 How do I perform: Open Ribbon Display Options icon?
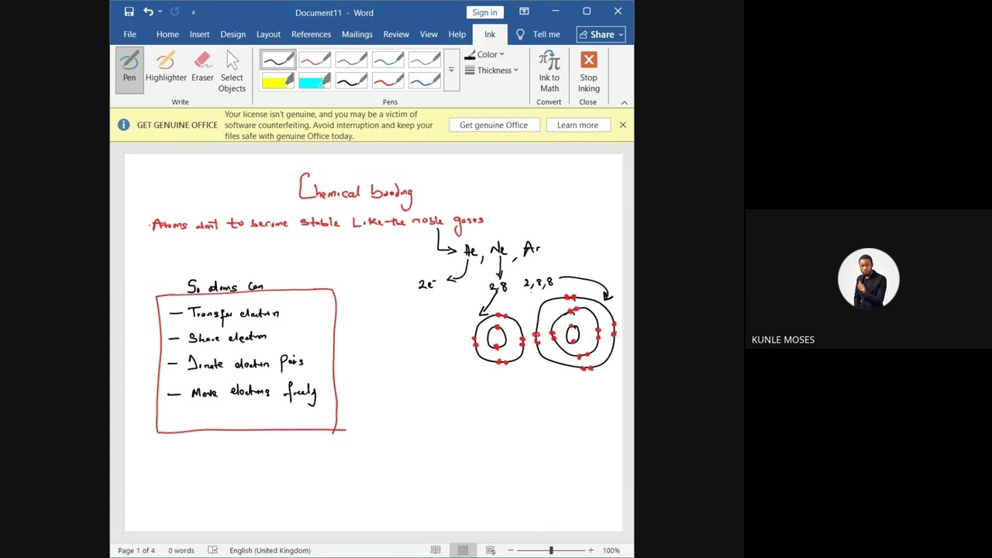click(x=524, y=12)
